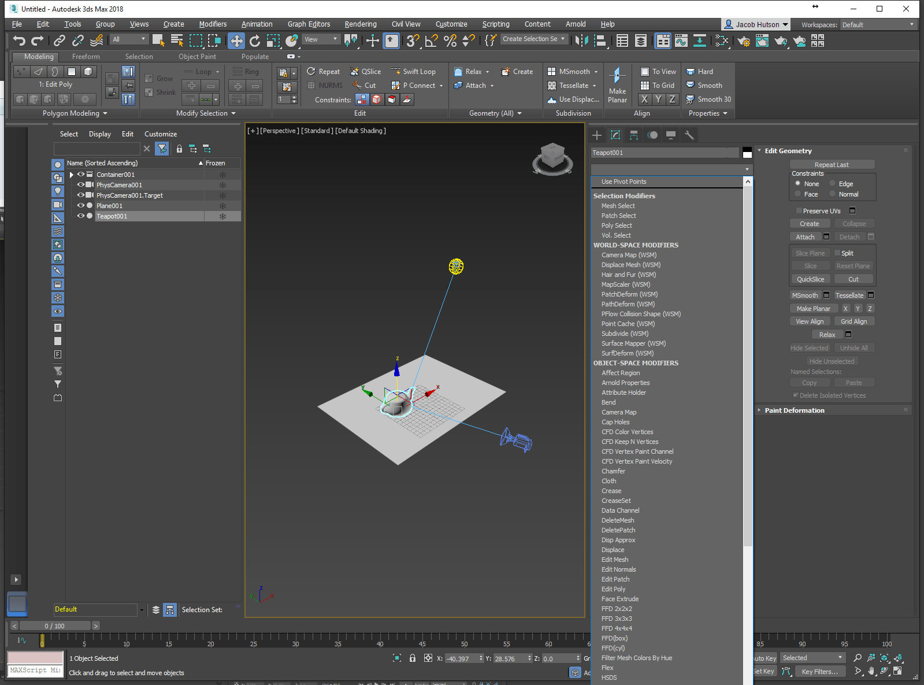Select the Face constraint radio button
This screenshot has height=685, width=924.
point(798,194)
